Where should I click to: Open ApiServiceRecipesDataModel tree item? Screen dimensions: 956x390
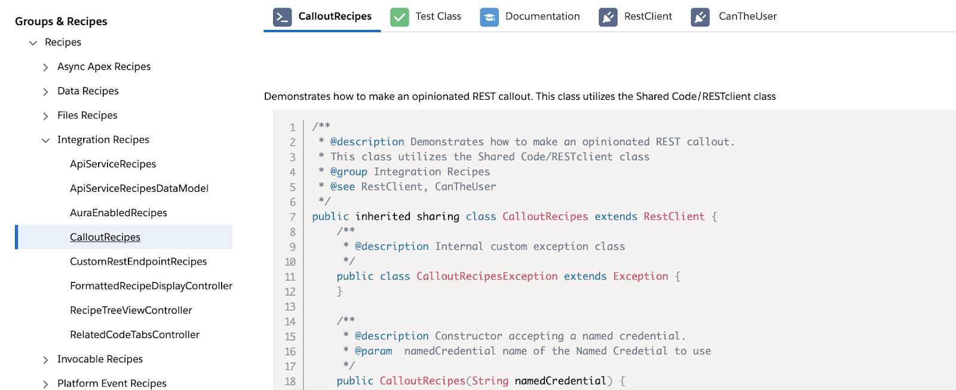point(139,189)
